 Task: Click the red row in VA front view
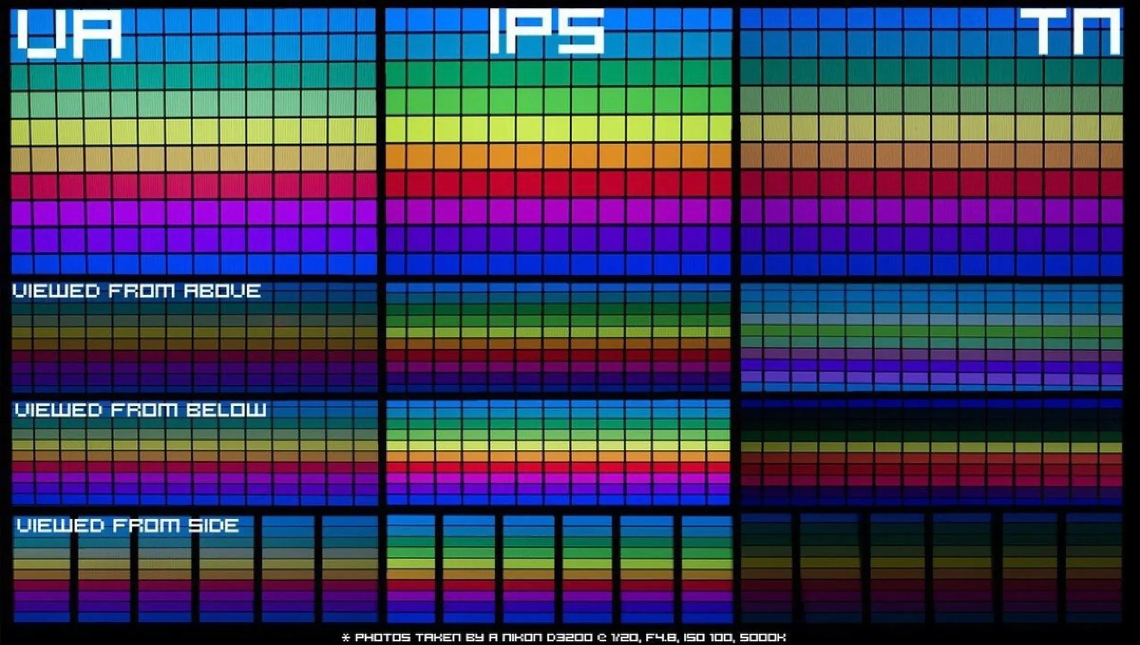193,185
